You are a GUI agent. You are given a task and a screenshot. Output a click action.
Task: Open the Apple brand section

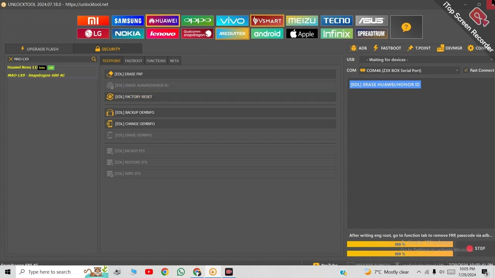pyautogui.click(x=302, y=34)
